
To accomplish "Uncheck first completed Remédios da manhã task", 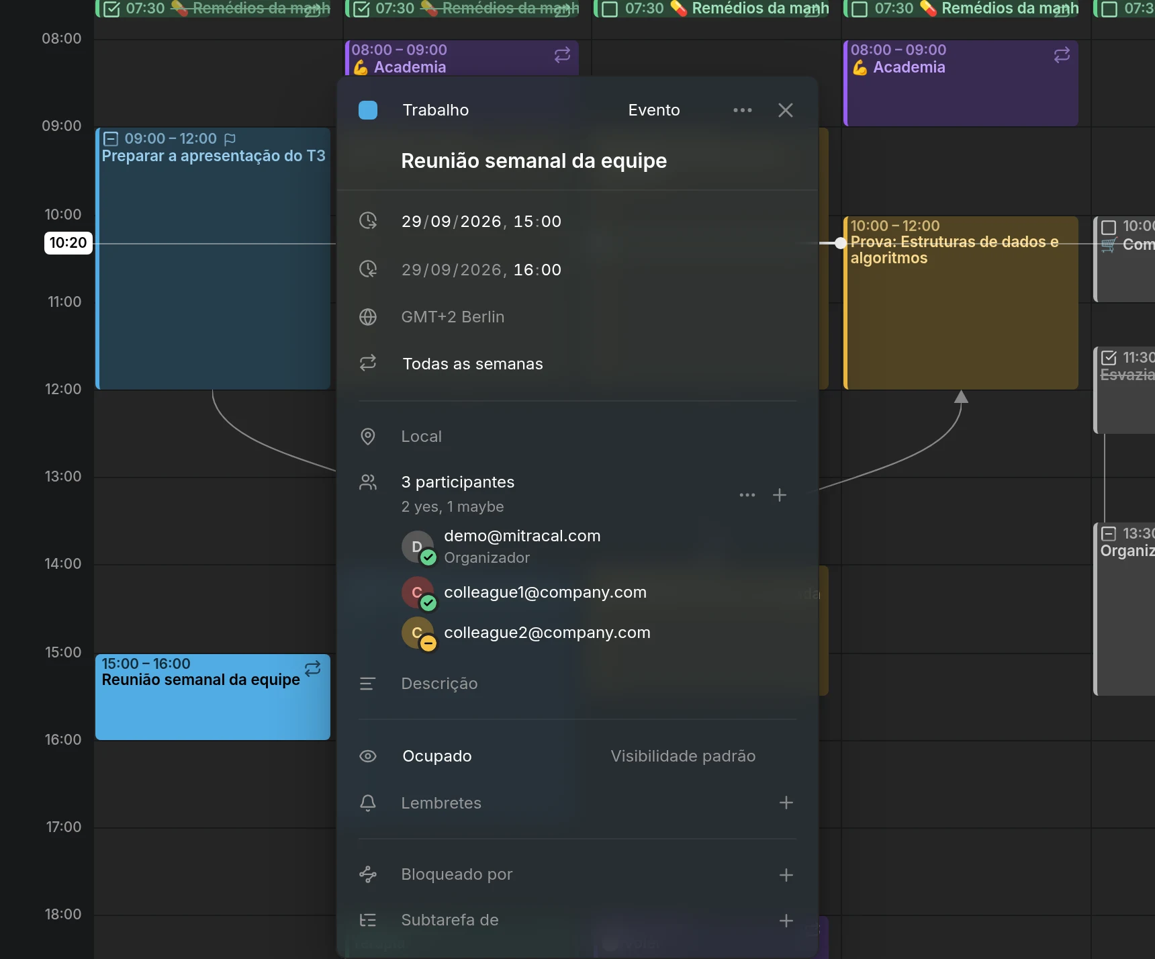I will pos(111,9).
